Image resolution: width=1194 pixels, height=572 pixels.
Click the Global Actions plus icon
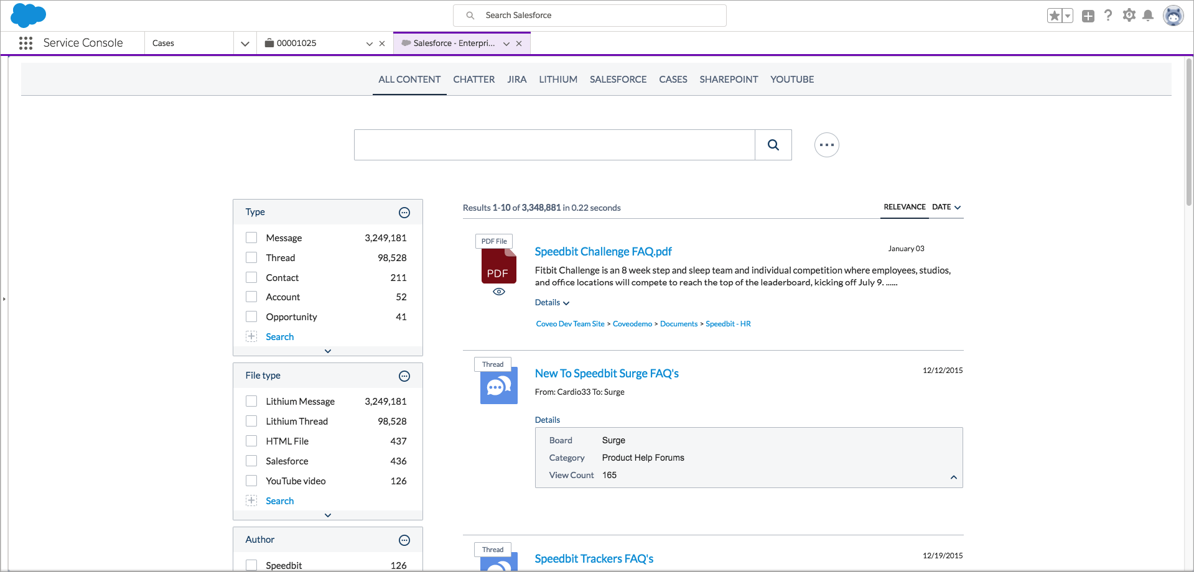[x=1088, y=16]
